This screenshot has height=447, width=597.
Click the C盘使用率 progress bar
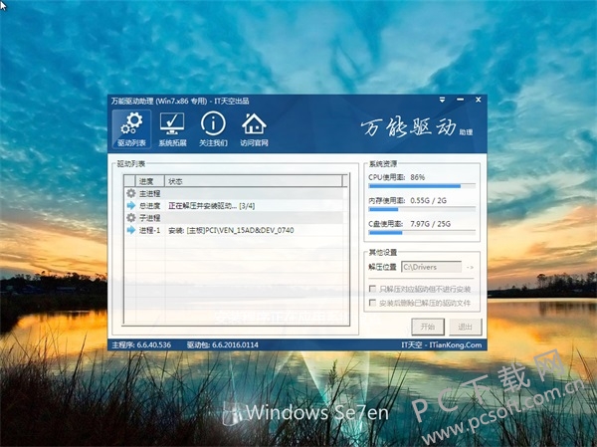pyautogui.click(x=422, y=233)
